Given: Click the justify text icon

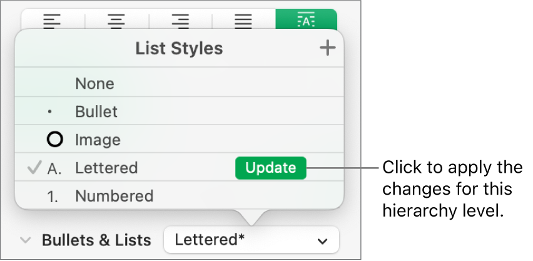Looking at the screenshot, I should click(243, 20).
